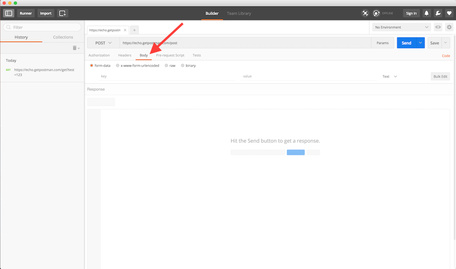
Task: Open the GET history request entry
Action: click(x=42, y=72)
